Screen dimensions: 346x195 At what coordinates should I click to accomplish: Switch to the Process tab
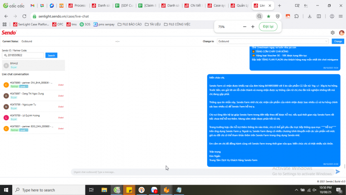pyautogui.click(x=77, y=5)
